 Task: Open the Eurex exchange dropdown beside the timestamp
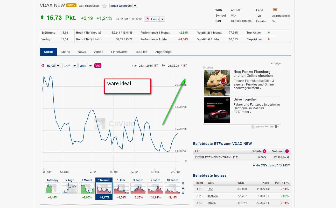155,19
